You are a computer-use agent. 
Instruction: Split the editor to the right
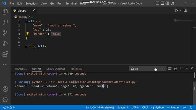tap(185, 10)
